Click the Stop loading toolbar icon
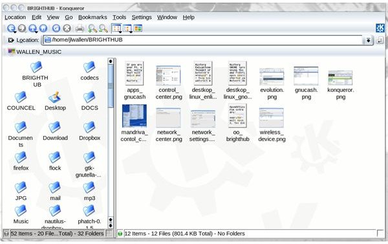The image size is (388, 244). tap(67, 28)
